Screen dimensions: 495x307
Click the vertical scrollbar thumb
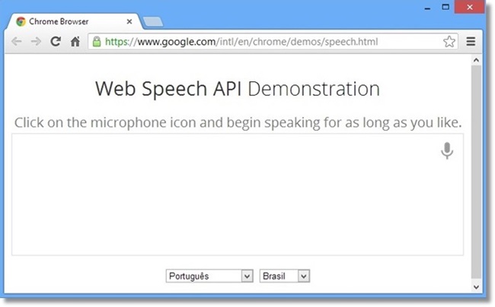click(x=477, y=172)
